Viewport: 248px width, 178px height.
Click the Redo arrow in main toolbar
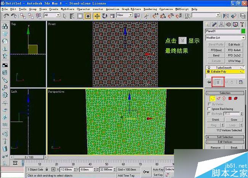pos(14,16)
